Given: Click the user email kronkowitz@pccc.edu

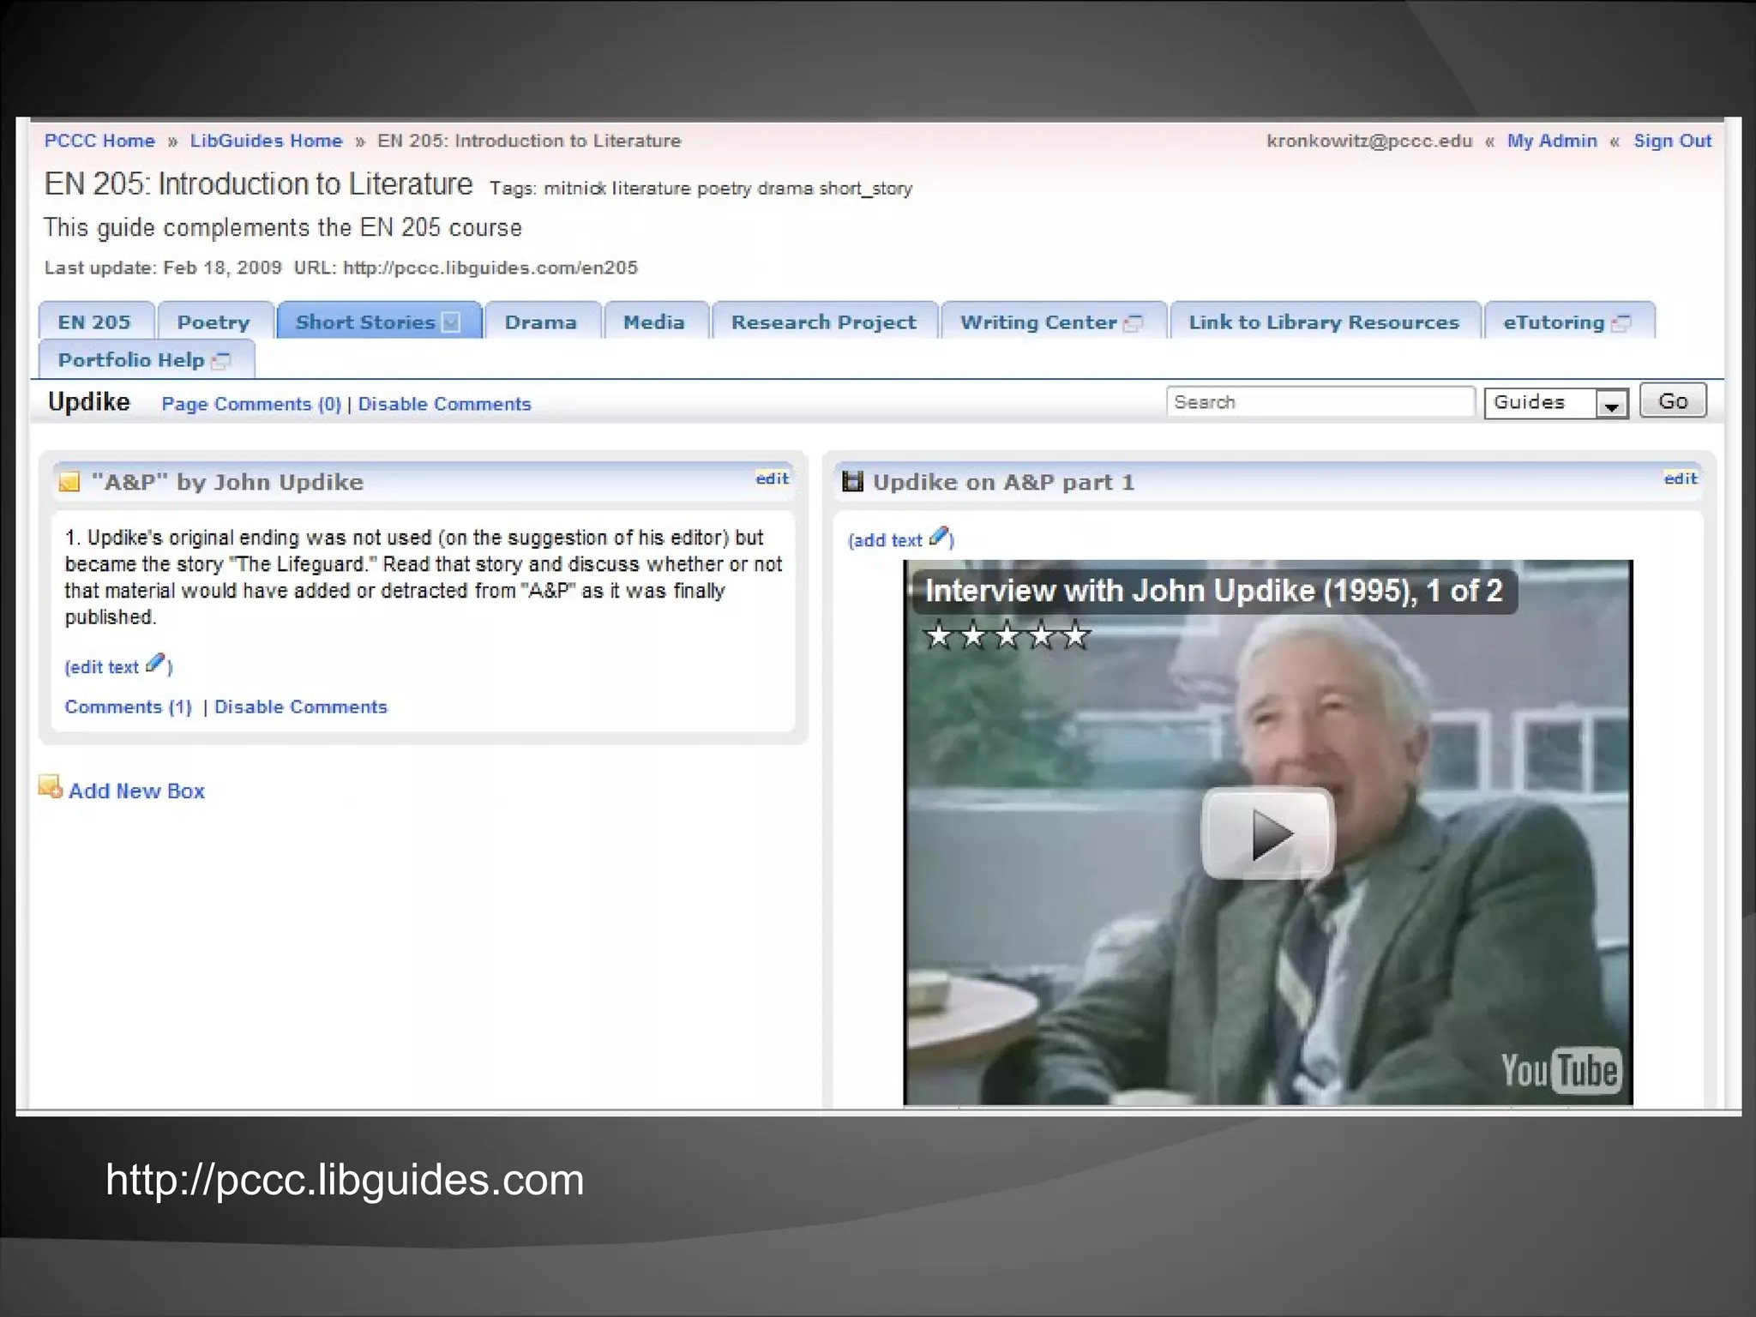Looking at the screenshot, I should pyautogui.click(x=1369, y=141).
